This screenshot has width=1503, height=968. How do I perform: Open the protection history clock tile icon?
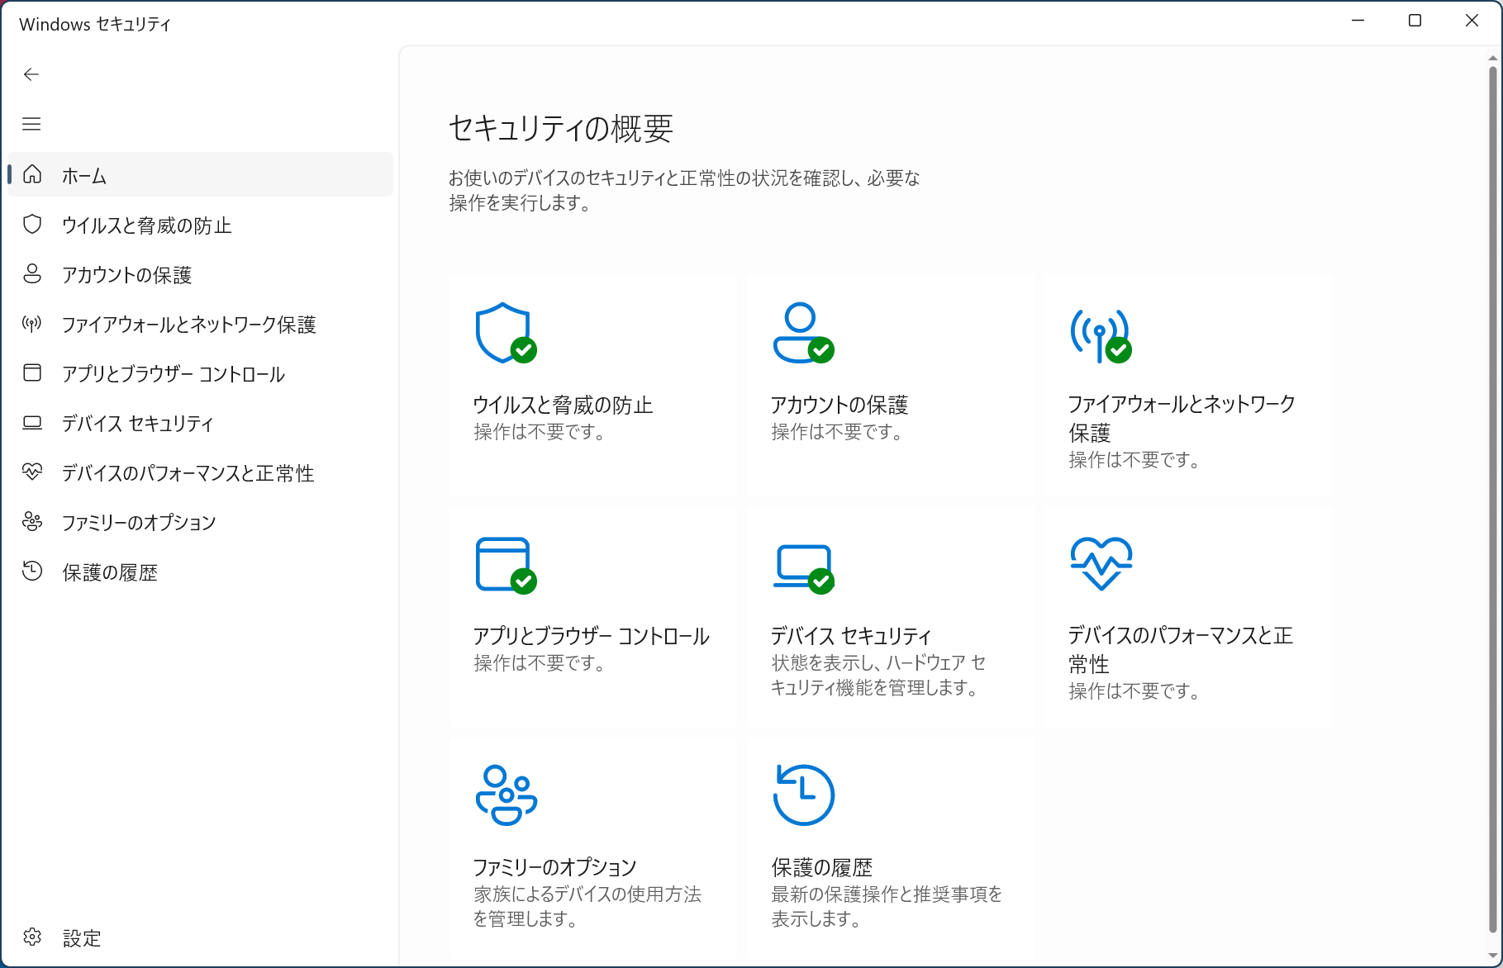click(x=803, y=795)
